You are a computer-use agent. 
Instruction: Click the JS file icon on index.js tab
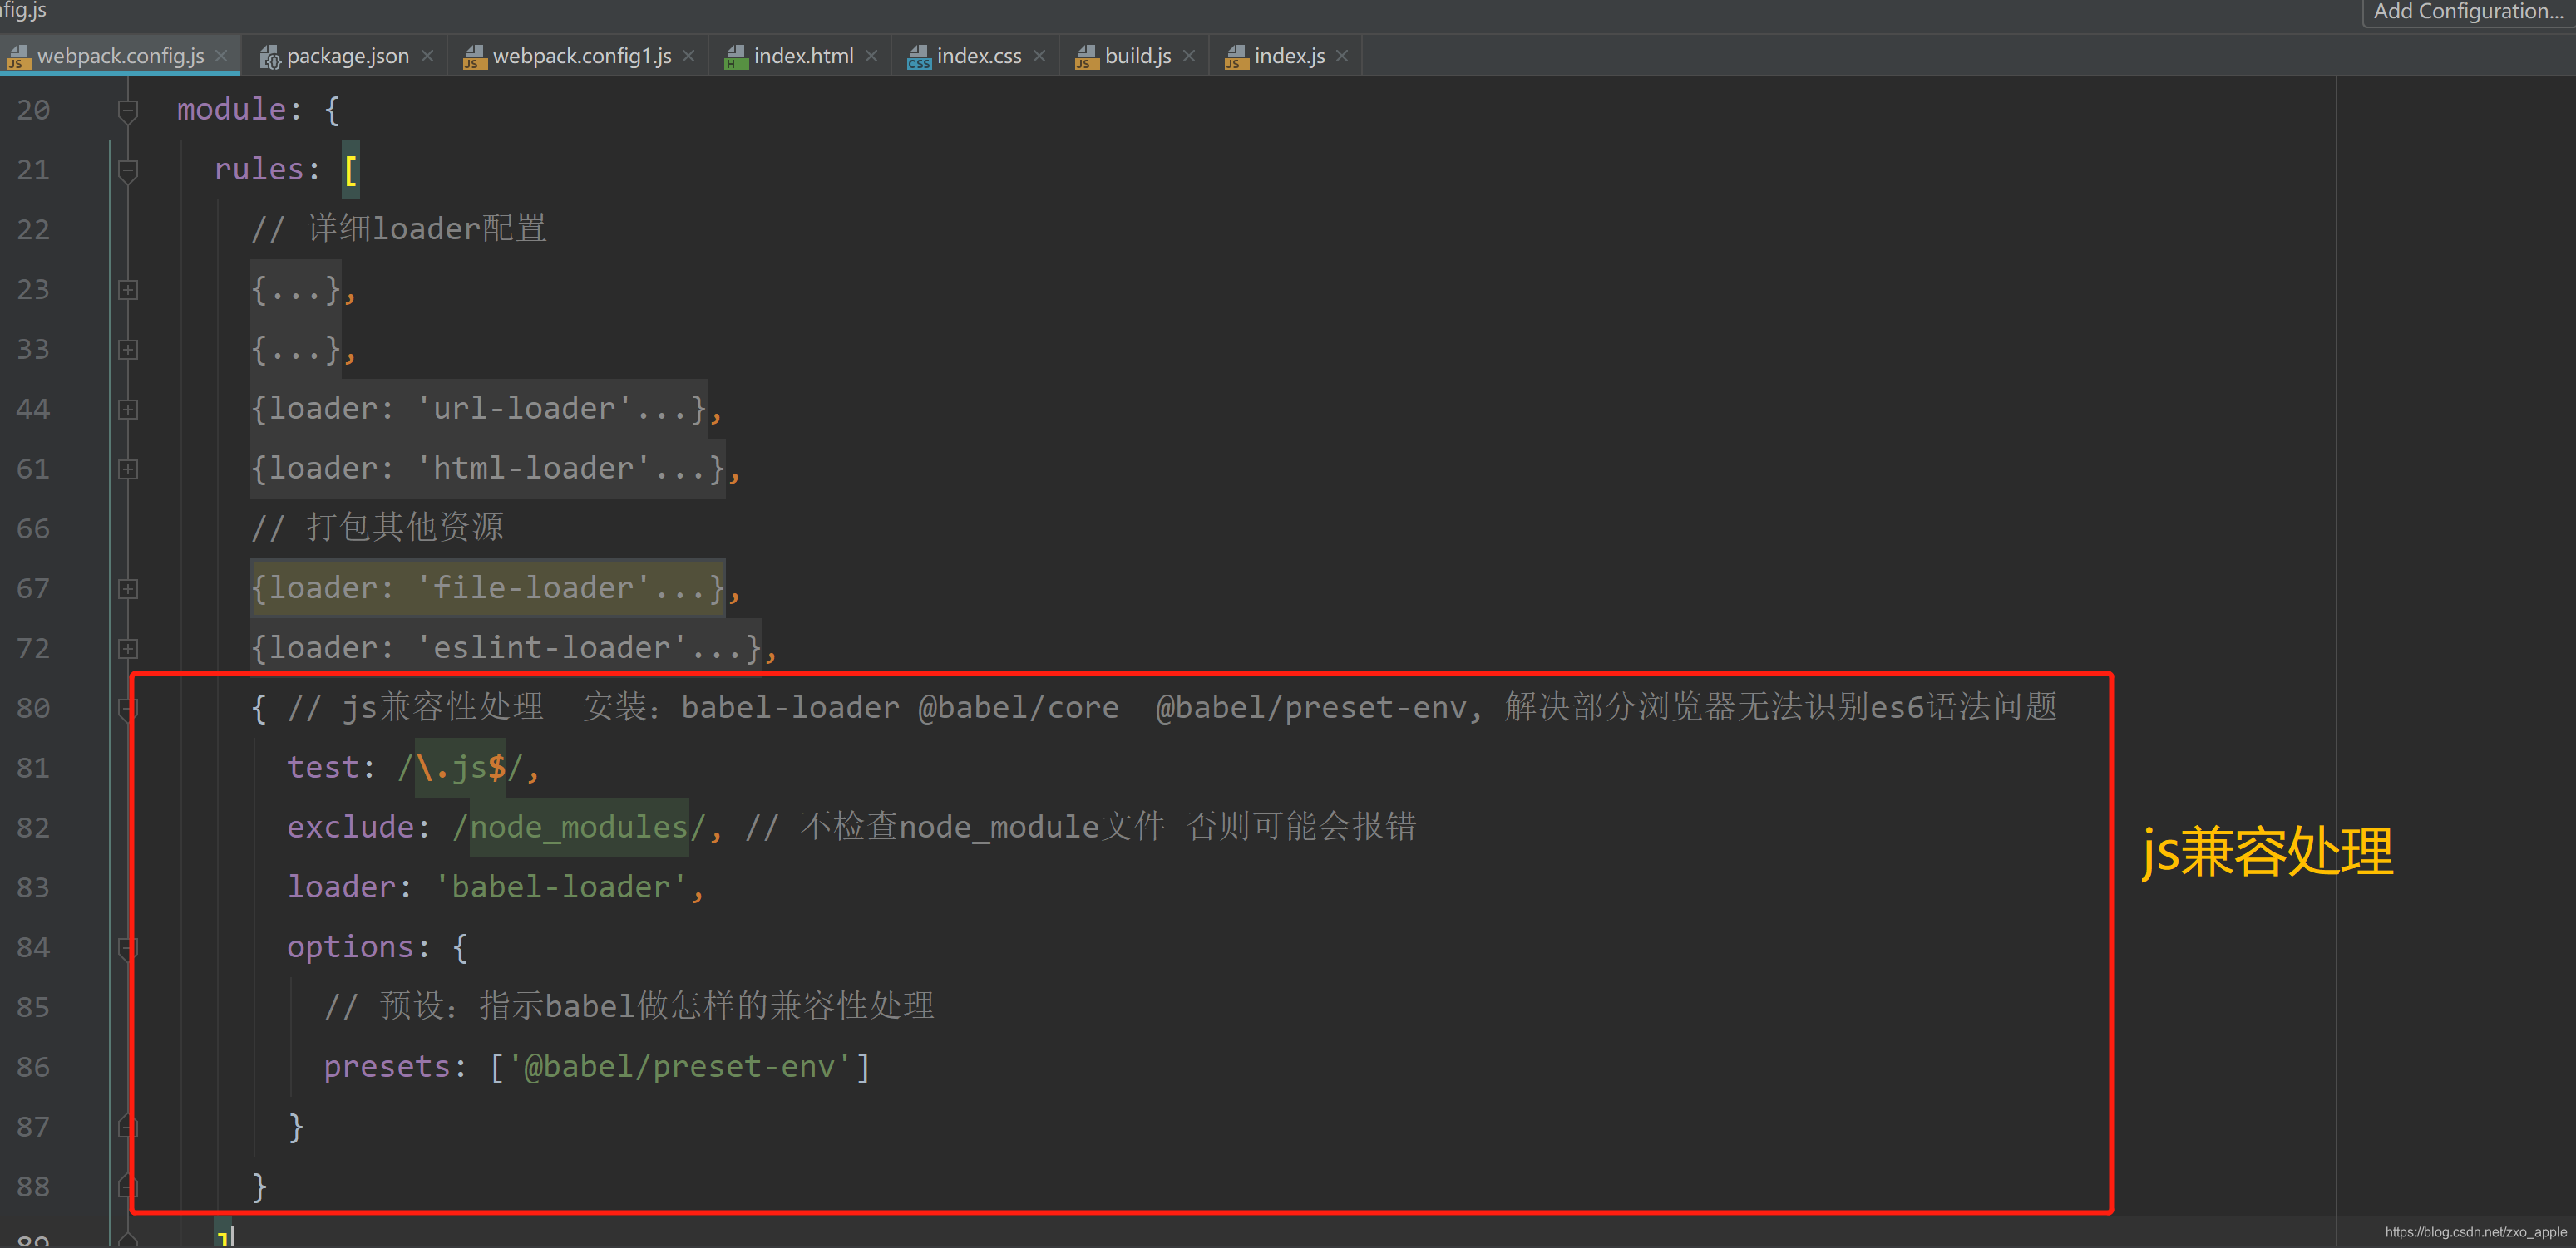click(x=1237, y=58)
